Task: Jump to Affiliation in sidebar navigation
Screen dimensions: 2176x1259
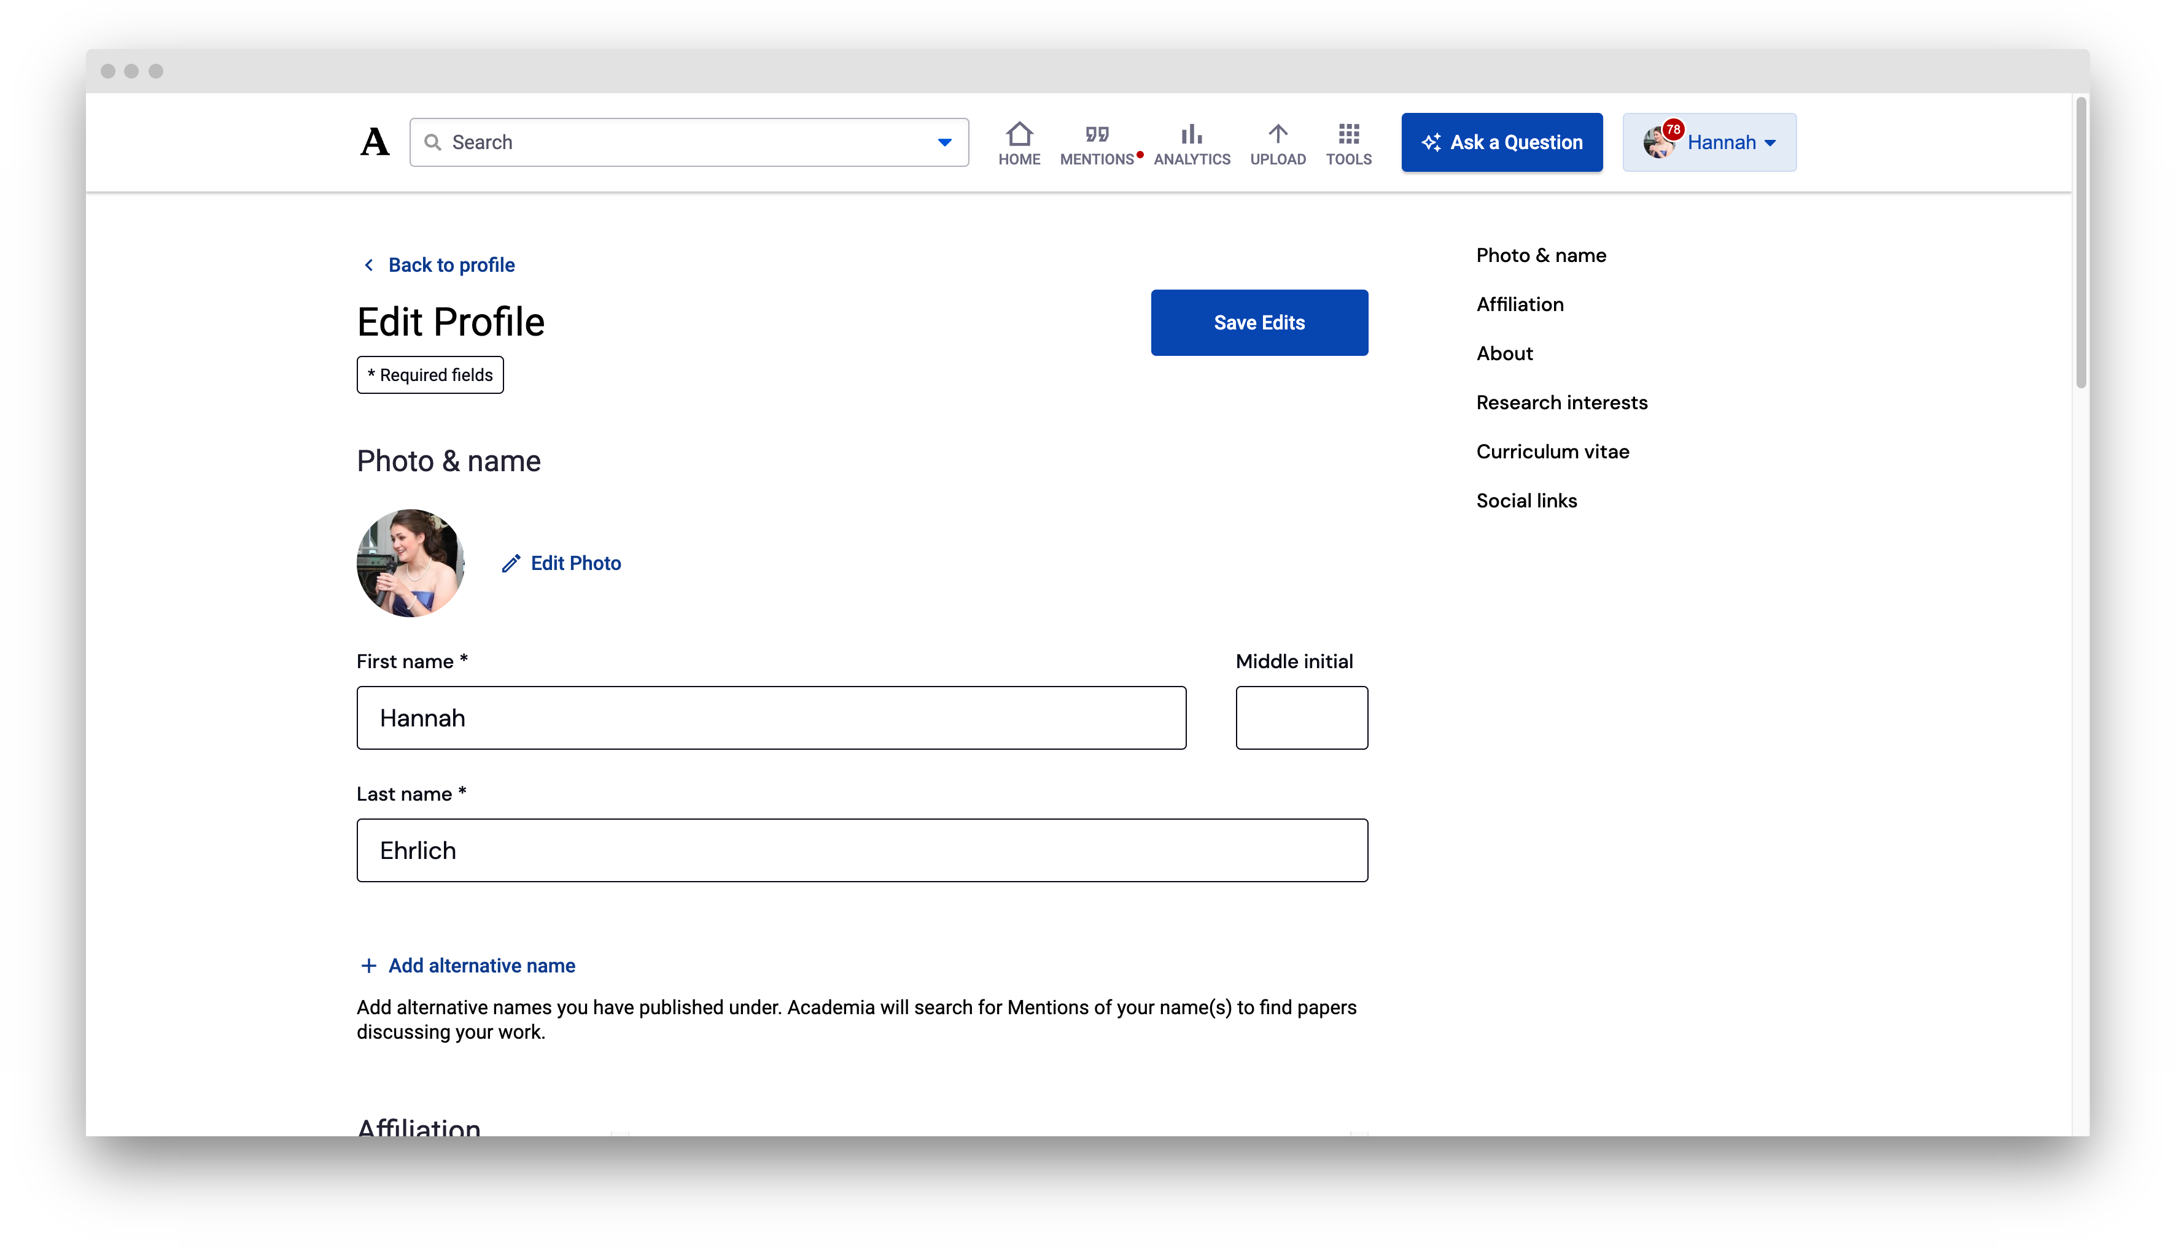Action: click(1520, 304)
